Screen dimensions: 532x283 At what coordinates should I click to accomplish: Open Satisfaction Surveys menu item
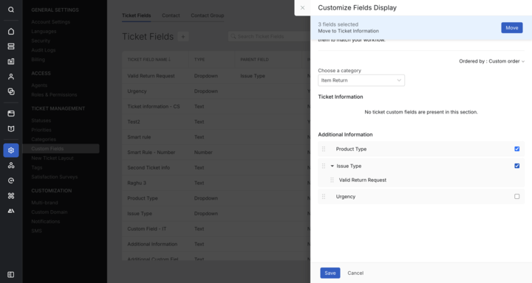[54, 177]
